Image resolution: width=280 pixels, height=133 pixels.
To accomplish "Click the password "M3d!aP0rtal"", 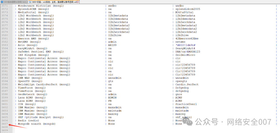I will [x=185, y=12].
